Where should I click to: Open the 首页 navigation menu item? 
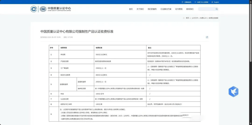pos(131,9)
